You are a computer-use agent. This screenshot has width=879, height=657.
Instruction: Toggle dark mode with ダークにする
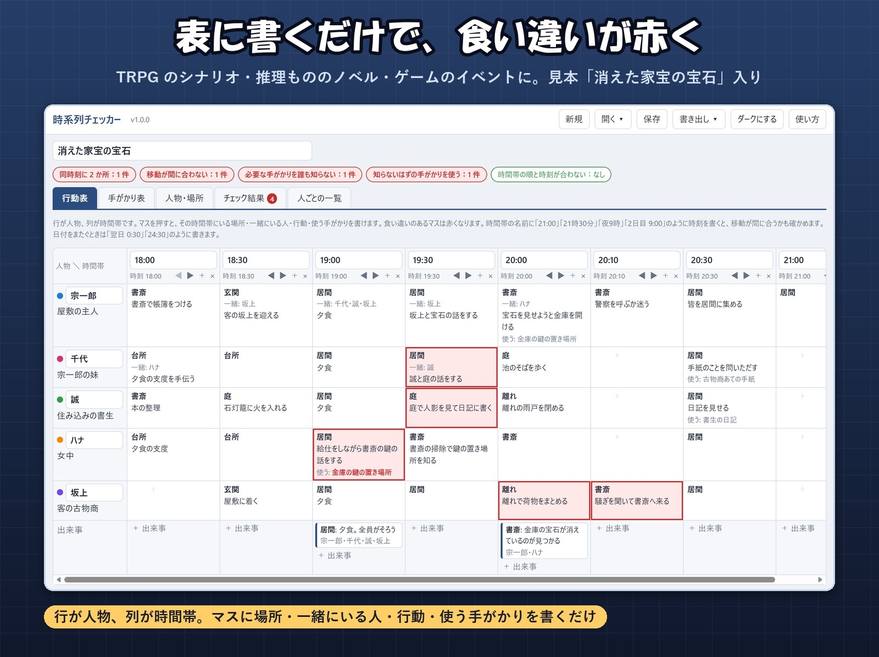tap(756, 119)
